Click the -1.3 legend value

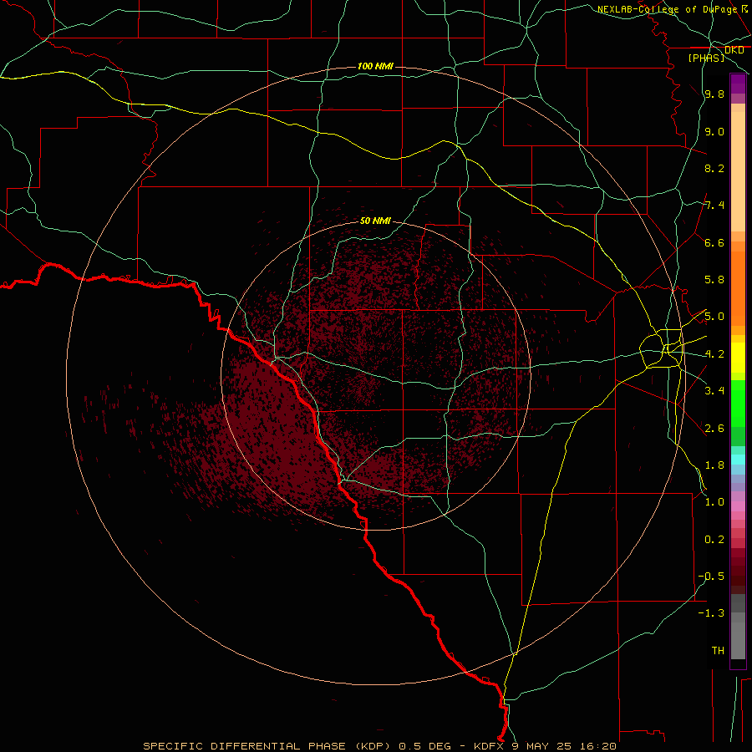(x=711, y=613)
